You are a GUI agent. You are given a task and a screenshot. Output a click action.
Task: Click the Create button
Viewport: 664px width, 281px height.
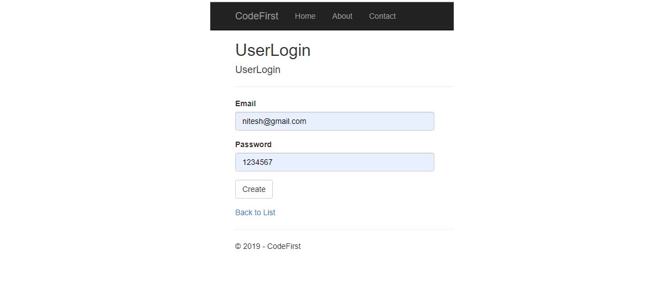pos(254,189)
